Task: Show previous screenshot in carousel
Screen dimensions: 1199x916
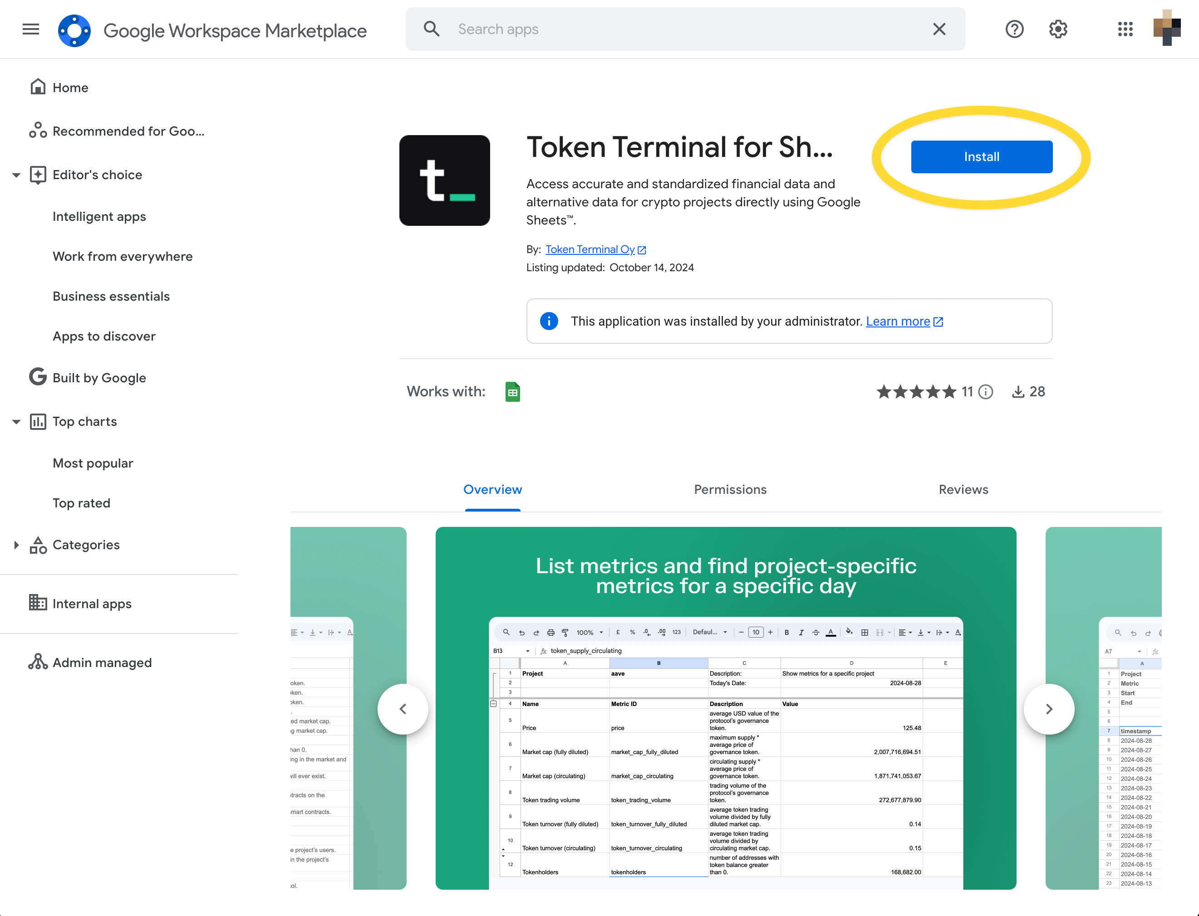Action: 403,709
